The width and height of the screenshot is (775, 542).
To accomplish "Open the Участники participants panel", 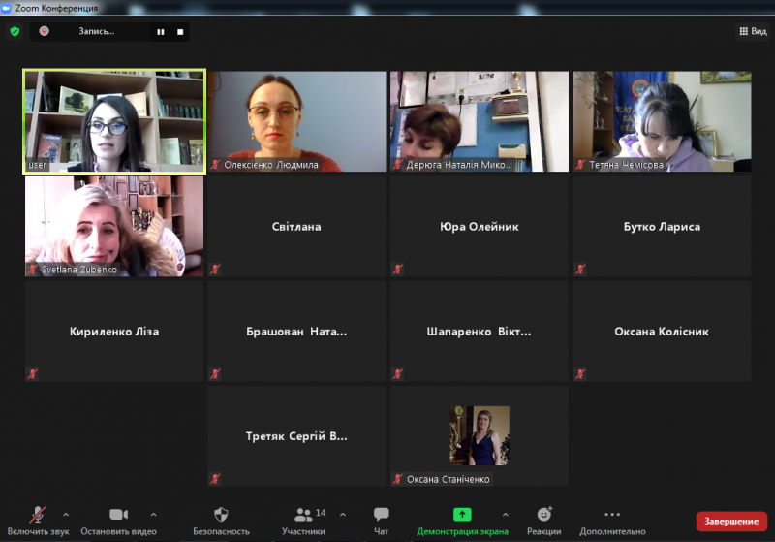I will pos(303,522).
